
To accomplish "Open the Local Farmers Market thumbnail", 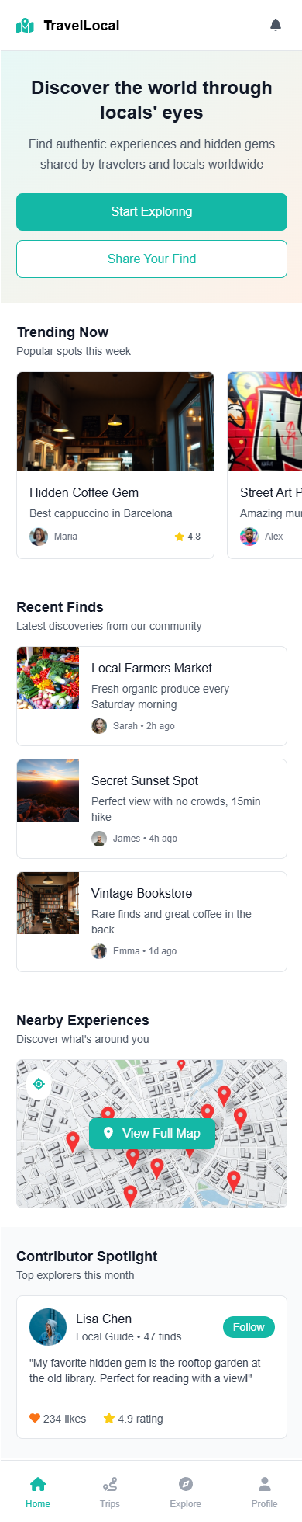I will 48,678.
